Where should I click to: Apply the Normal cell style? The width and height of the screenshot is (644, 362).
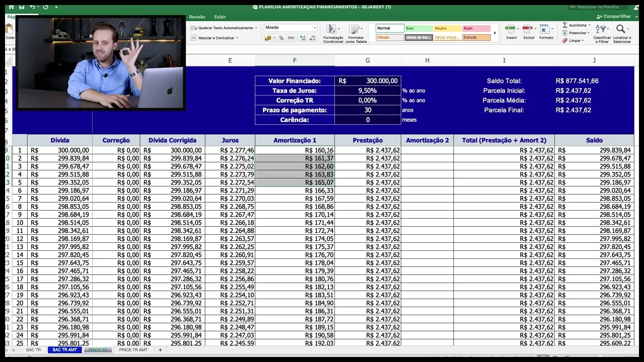point(390,28)
